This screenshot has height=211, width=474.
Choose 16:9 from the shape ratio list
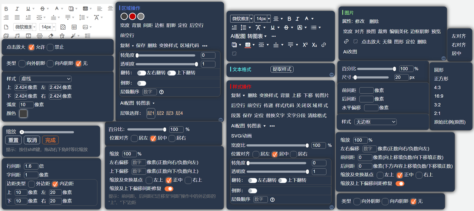click(438, 96)
